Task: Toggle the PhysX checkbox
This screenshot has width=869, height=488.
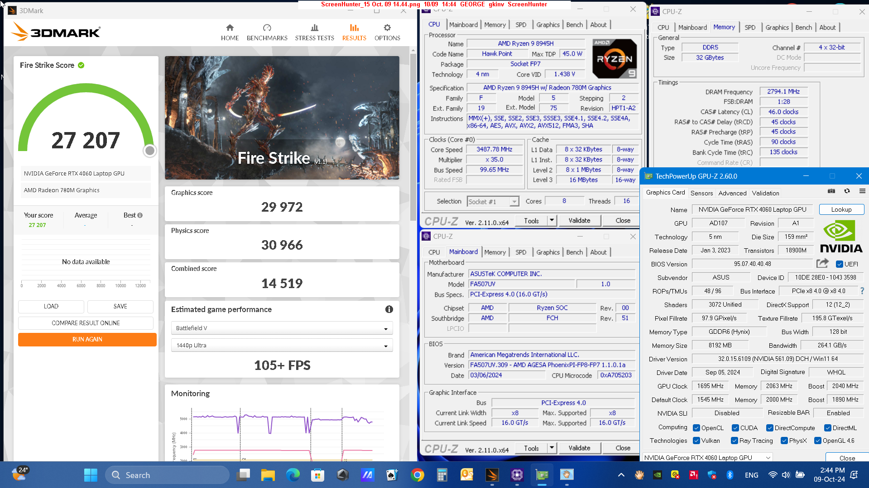Action: (784, 441)
